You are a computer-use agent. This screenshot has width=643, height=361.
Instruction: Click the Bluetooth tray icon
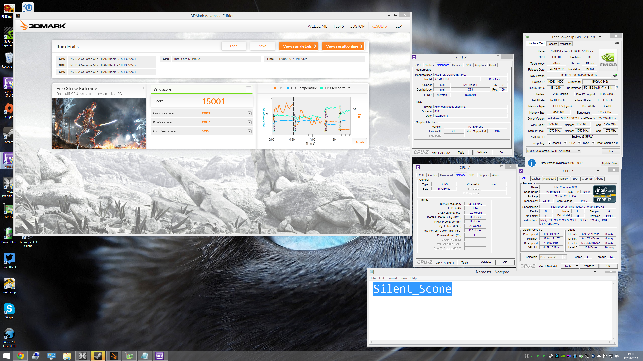pos(593,356)
